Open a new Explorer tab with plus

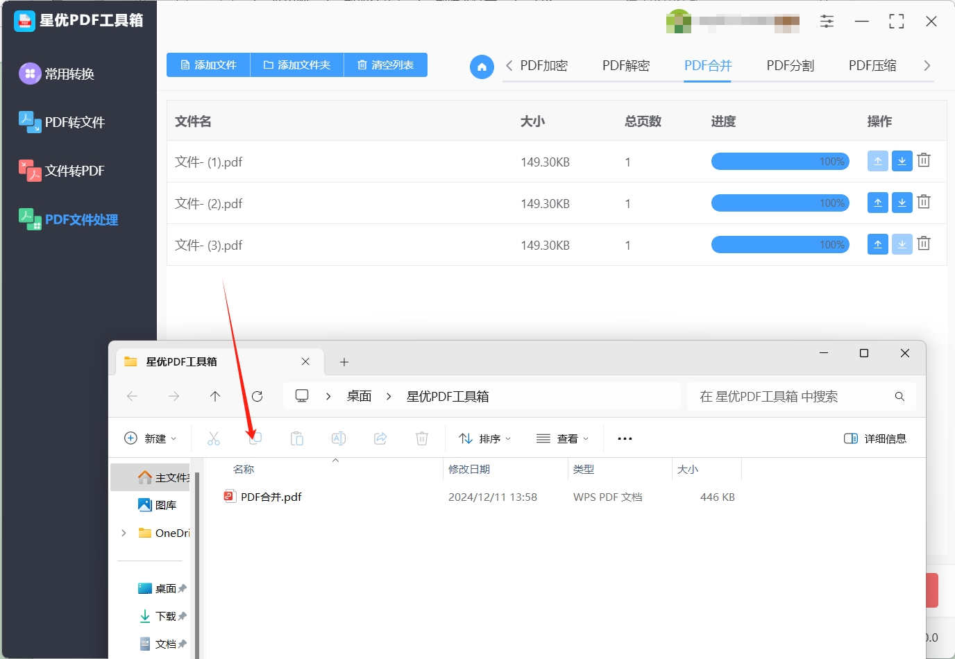click(344, 362)
